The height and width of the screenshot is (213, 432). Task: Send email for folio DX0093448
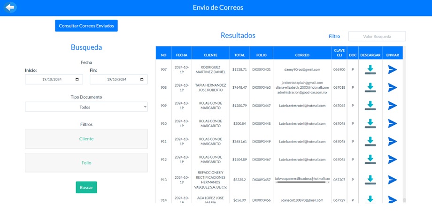[393, 123]
